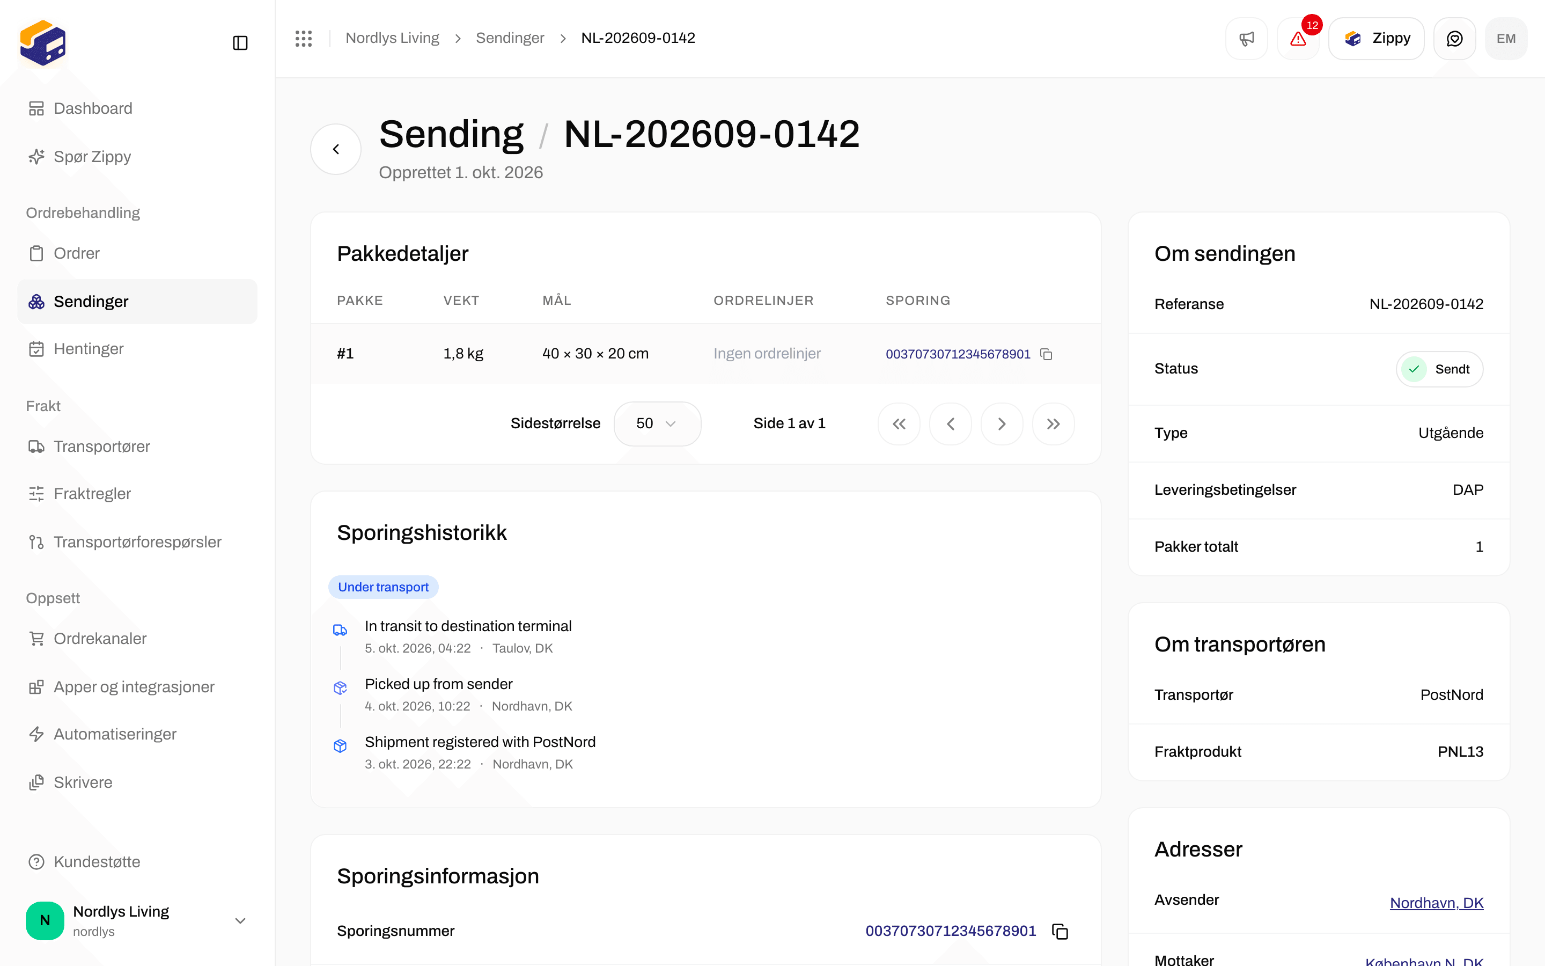Click Picked up from sender package icon
The height and width of the screenshot is (966, 1545).
pyautogui.click(x=340, y=688)
